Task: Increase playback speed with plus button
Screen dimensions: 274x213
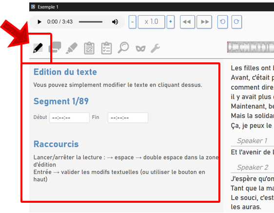Action: point(171,22)
